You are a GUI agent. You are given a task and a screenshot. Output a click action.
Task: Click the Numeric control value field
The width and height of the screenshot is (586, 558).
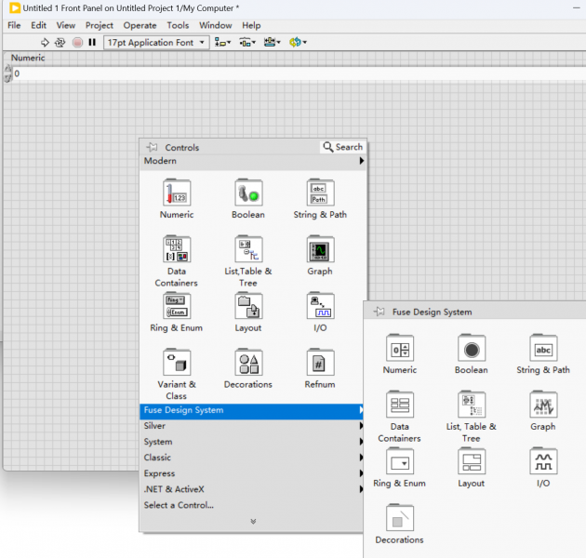click(299, 73)
